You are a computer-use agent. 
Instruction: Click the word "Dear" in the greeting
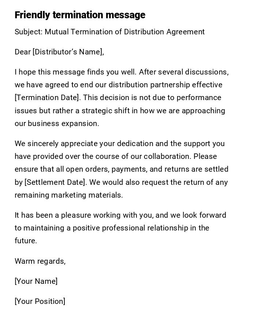pyautogui.click(x=22, y=52)
